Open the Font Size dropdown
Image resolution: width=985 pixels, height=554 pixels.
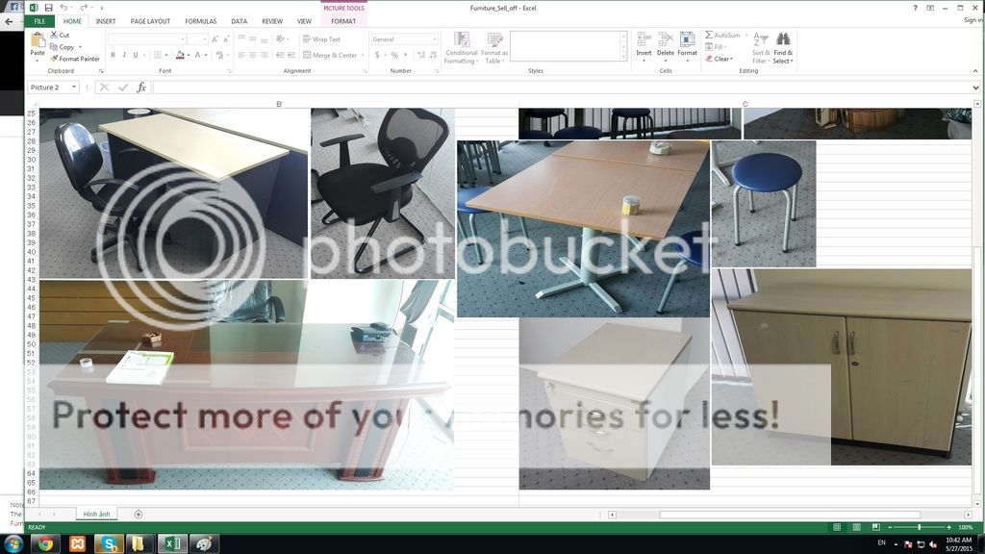point(205,38)
